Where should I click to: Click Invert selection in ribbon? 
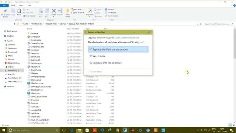click(x=112, y=16)
